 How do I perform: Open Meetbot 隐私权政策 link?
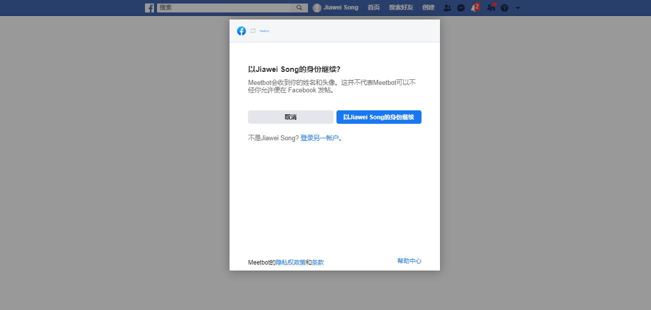pos(290,262)
